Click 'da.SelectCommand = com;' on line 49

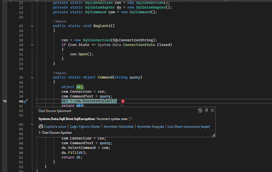[86, 148]
